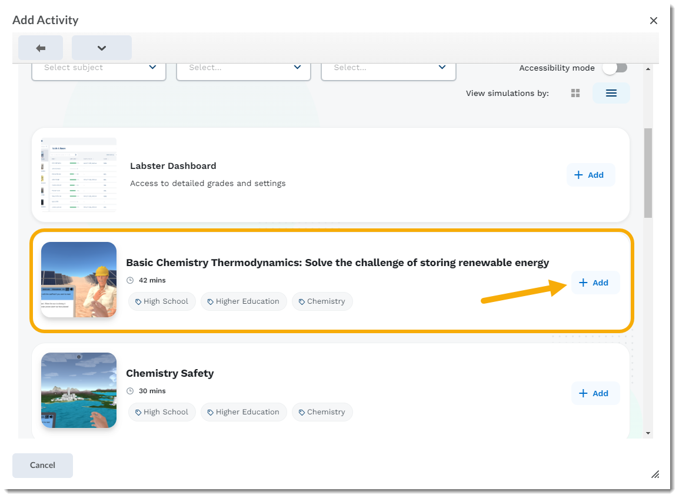Click High School tag under Thermodynamics
The height and width of the screenshot is (498, 679).
(162, 301)
